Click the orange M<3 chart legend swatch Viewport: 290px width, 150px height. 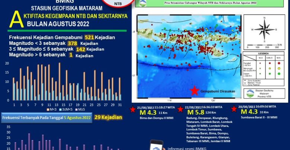tap(48, 110)
